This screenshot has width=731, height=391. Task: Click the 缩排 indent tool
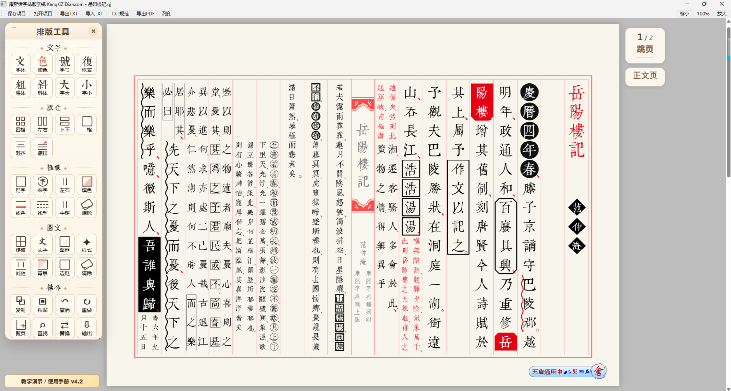coord(43,148)
